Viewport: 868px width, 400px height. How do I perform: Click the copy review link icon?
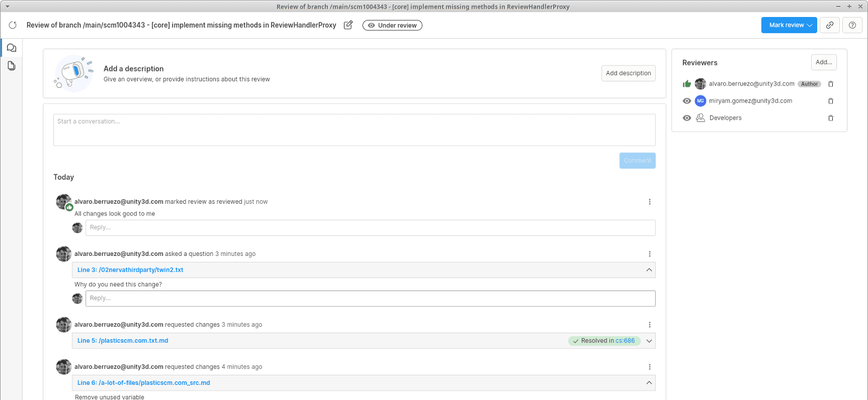(x=829, y=25)
